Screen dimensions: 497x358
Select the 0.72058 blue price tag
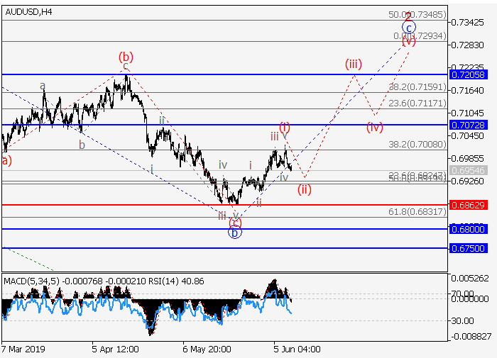(468, 74)
